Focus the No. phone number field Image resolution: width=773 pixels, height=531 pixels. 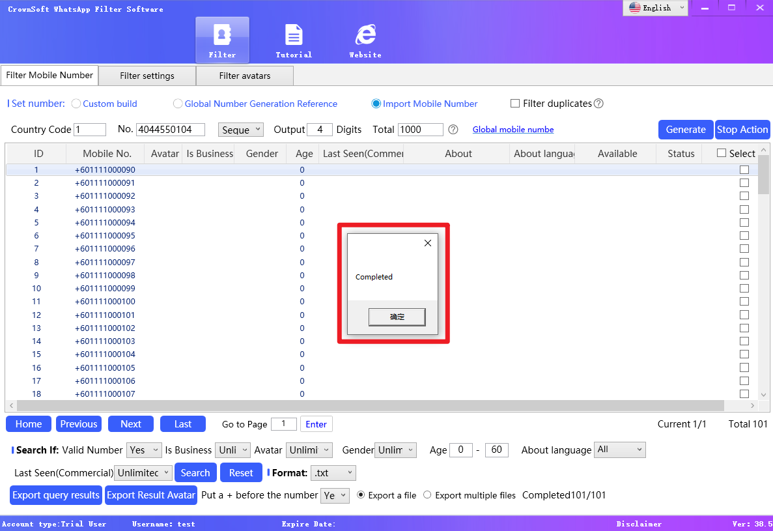171,130
